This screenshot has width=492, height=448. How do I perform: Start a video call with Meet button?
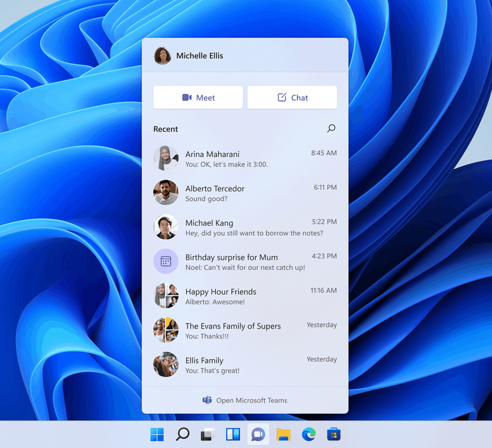coord(198,97)
